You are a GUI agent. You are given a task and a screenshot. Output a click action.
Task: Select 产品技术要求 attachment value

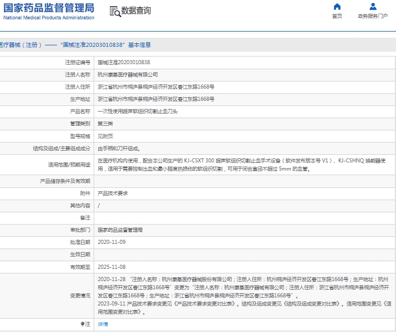[112, 193]
